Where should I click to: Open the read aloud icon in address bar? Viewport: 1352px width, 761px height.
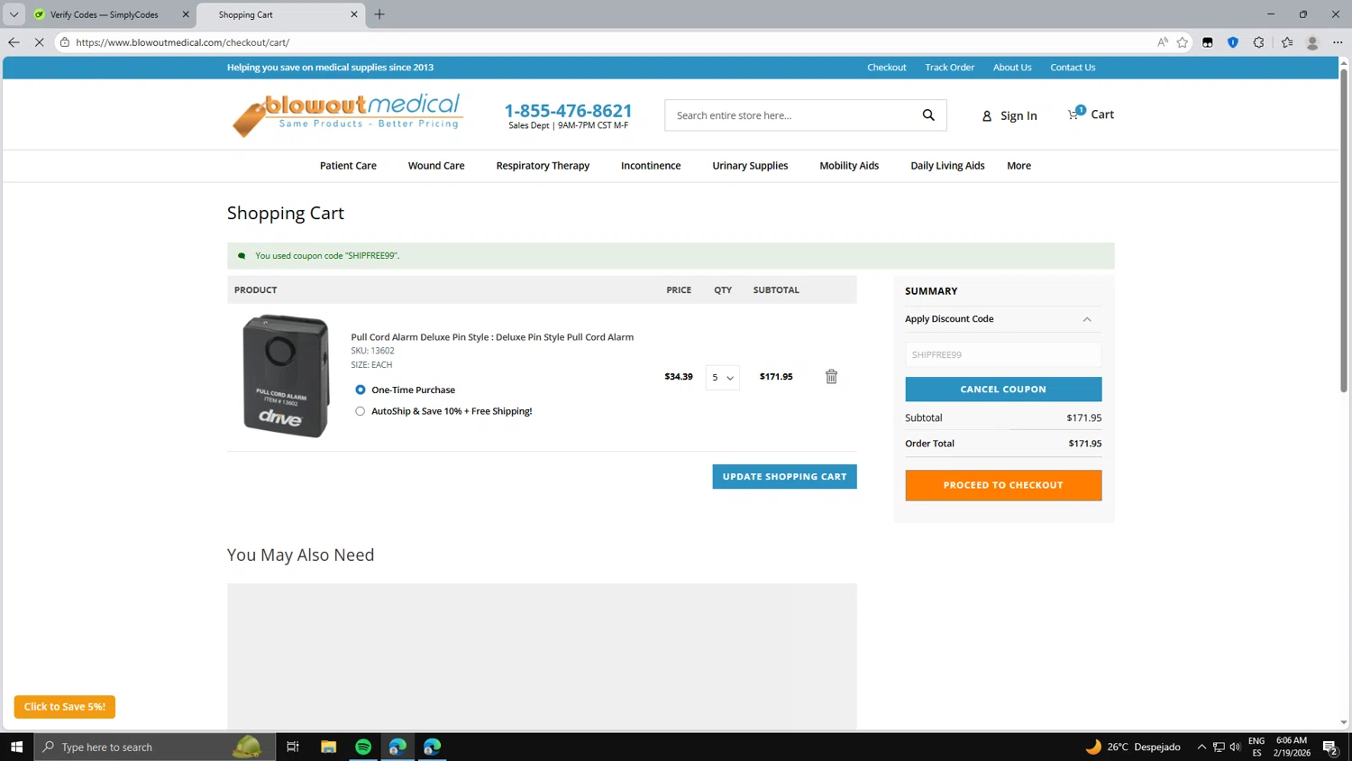(1163, 42)
